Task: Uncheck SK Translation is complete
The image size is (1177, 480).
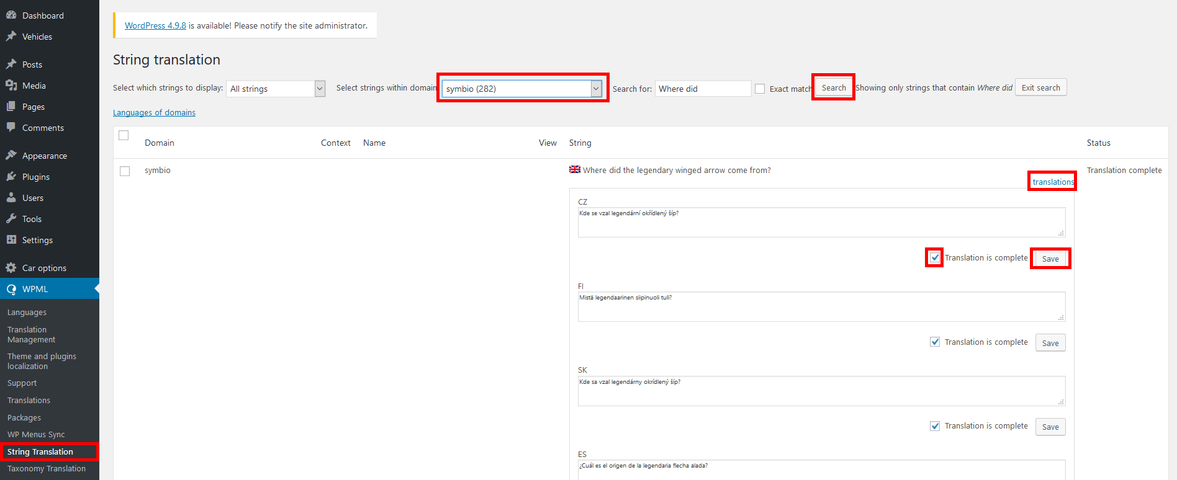Action: (x=935, y=425)
